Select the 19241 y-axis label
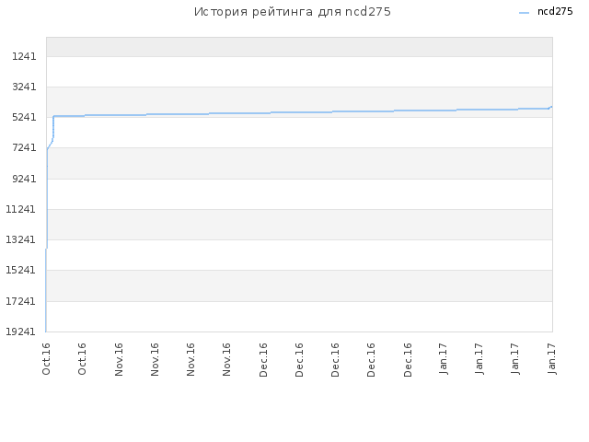The image size is (589, 442). (x=20, y=331)
